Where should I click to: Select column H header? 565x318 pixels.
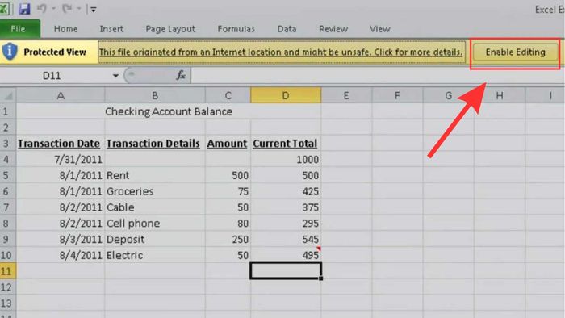click(500, 95)
